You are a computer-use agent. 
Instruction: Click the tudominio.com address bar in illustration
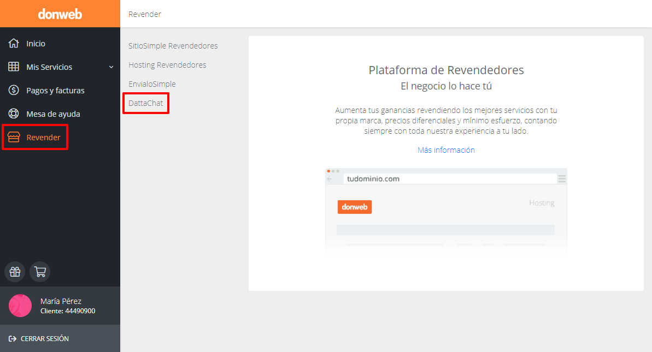[x=450, y=179]
